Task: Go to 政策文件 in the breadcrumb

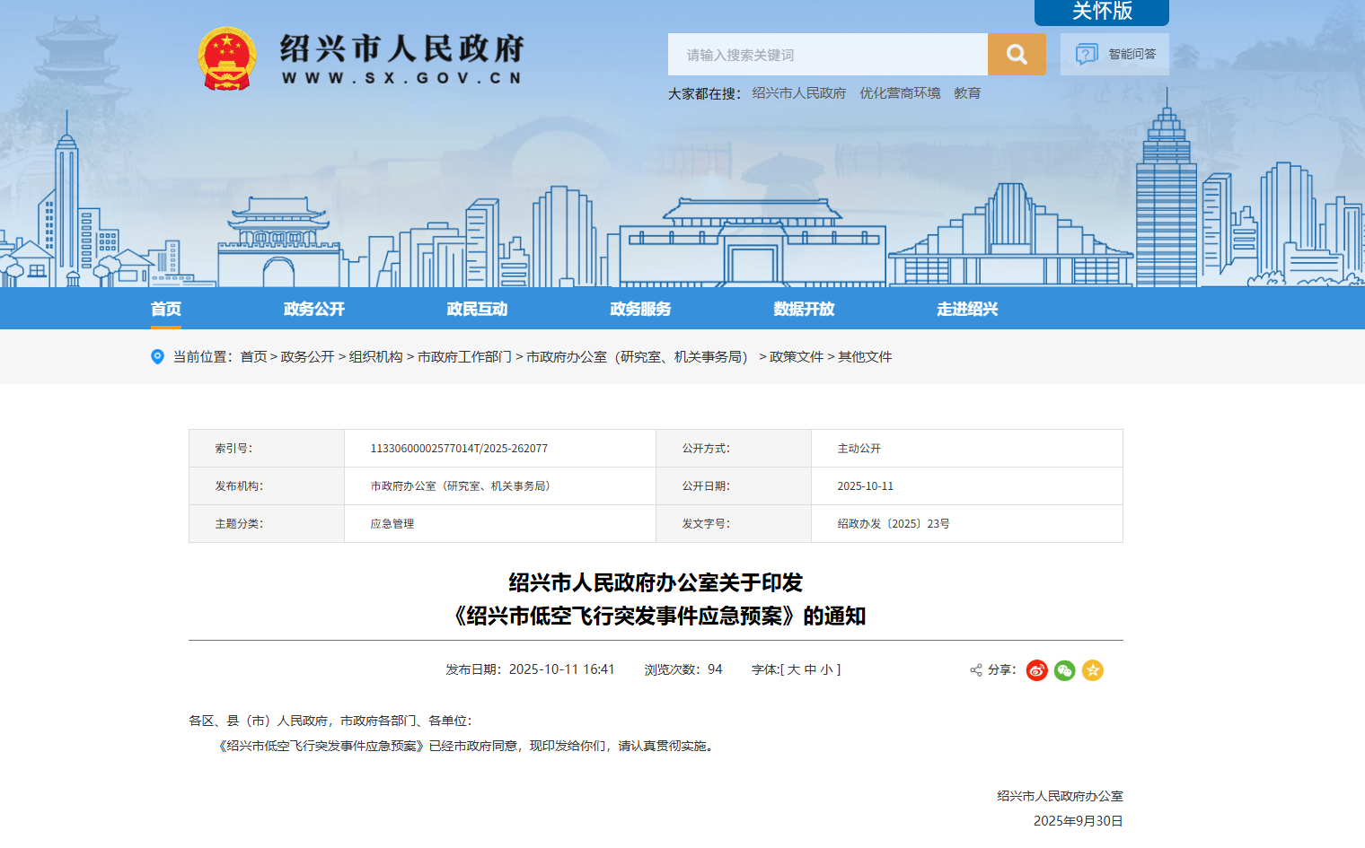Action: [x=796, y=357]
